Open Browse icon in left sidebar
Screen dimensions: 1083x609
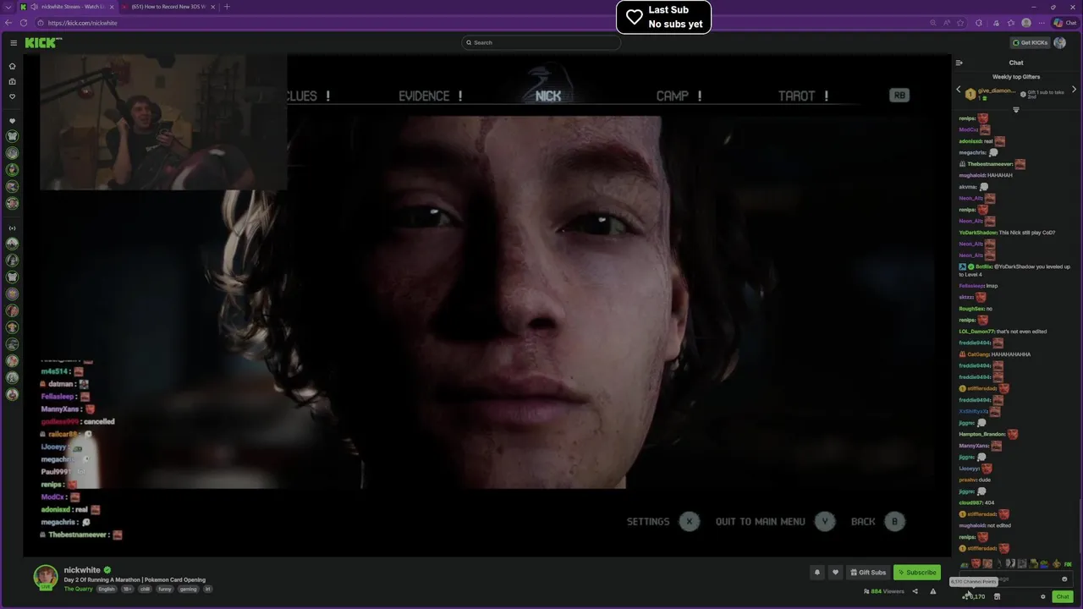[x=12, y=82]
